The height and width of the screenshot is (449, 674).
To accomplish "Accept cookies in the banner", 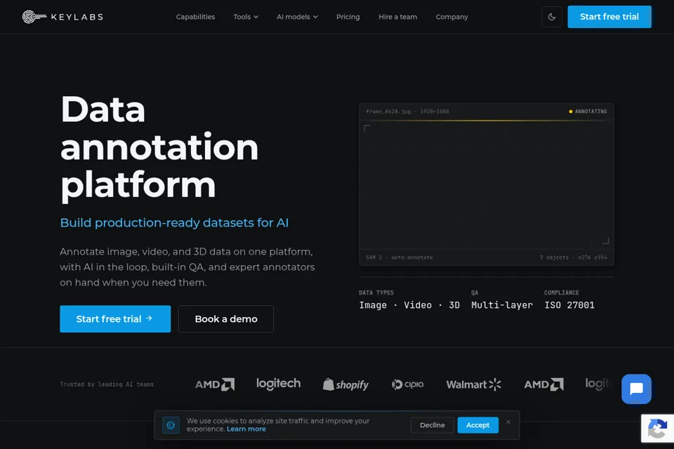I will (477, 425).
